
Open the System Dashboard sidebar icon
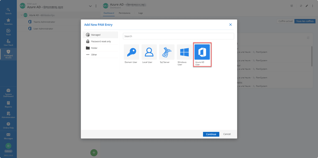point(8,92)
